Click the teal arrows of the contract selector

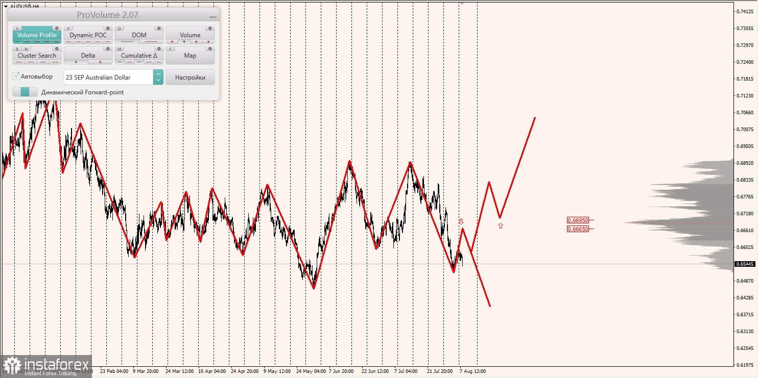[x=158, y=77]
